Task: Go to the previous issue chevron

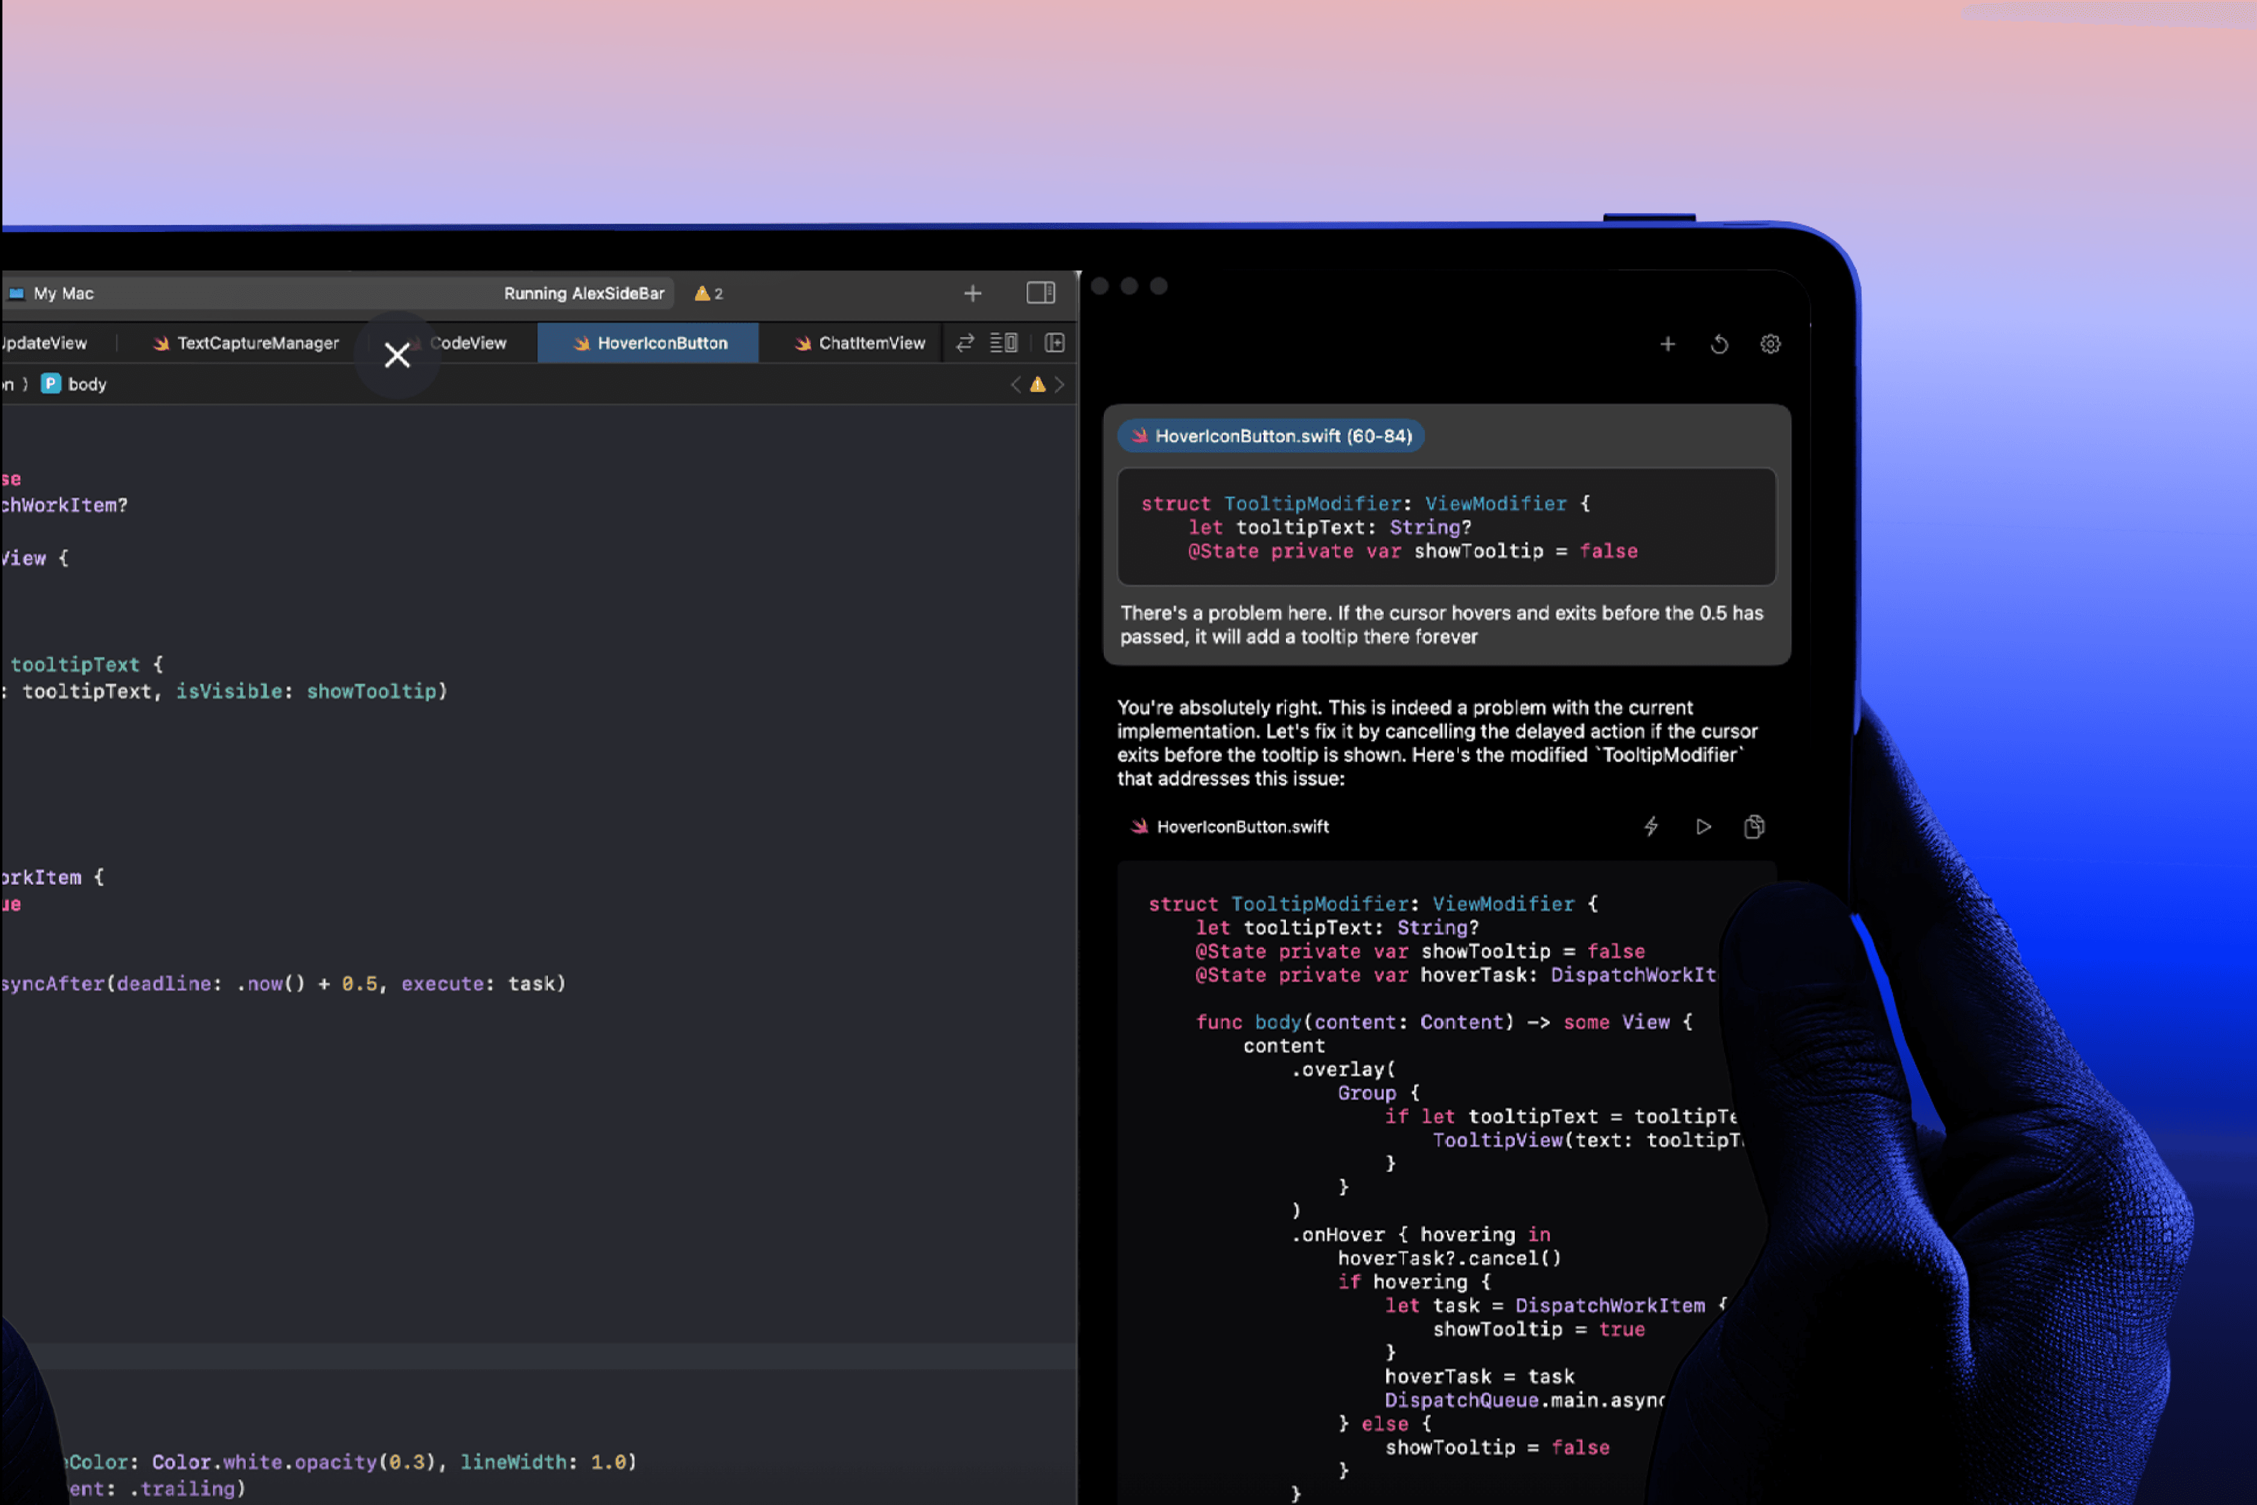Action: [x=1016, y=385]
